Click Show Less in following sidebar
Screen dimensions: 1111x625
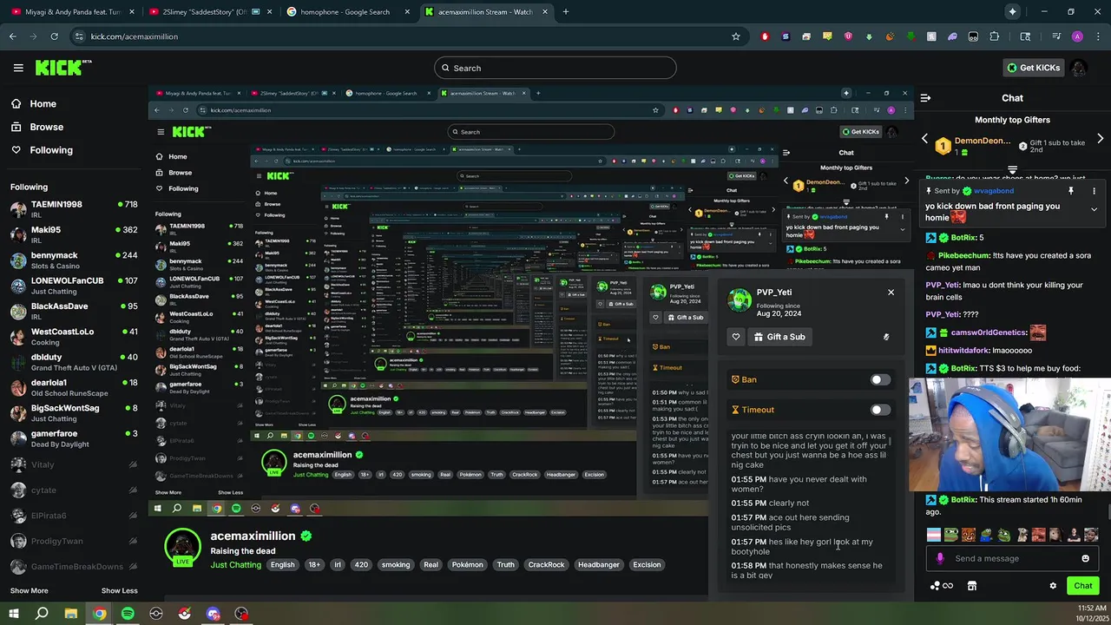(x=119, y=590)
